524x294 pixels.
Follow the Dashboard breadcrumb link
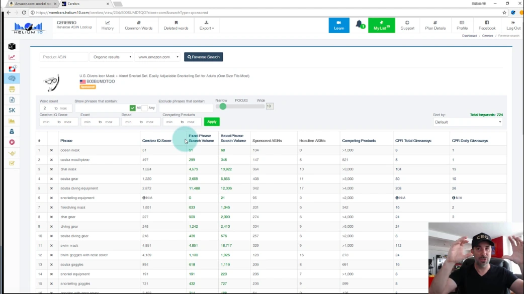pyautogui.click(x=470, y=36)
